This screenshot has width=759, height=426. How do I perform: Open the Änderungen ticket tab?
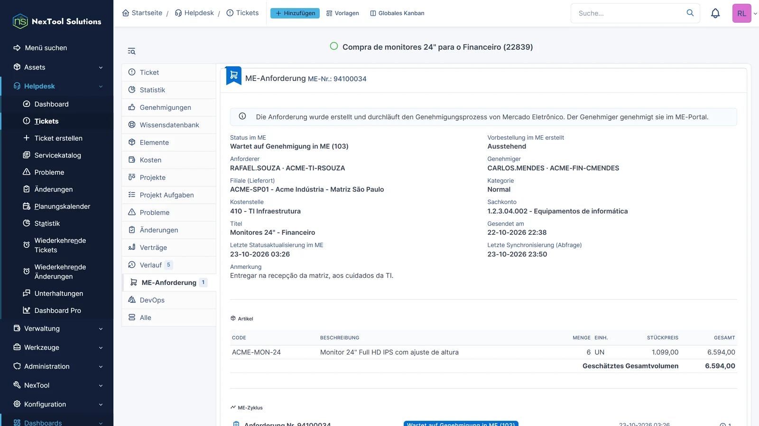169,230
